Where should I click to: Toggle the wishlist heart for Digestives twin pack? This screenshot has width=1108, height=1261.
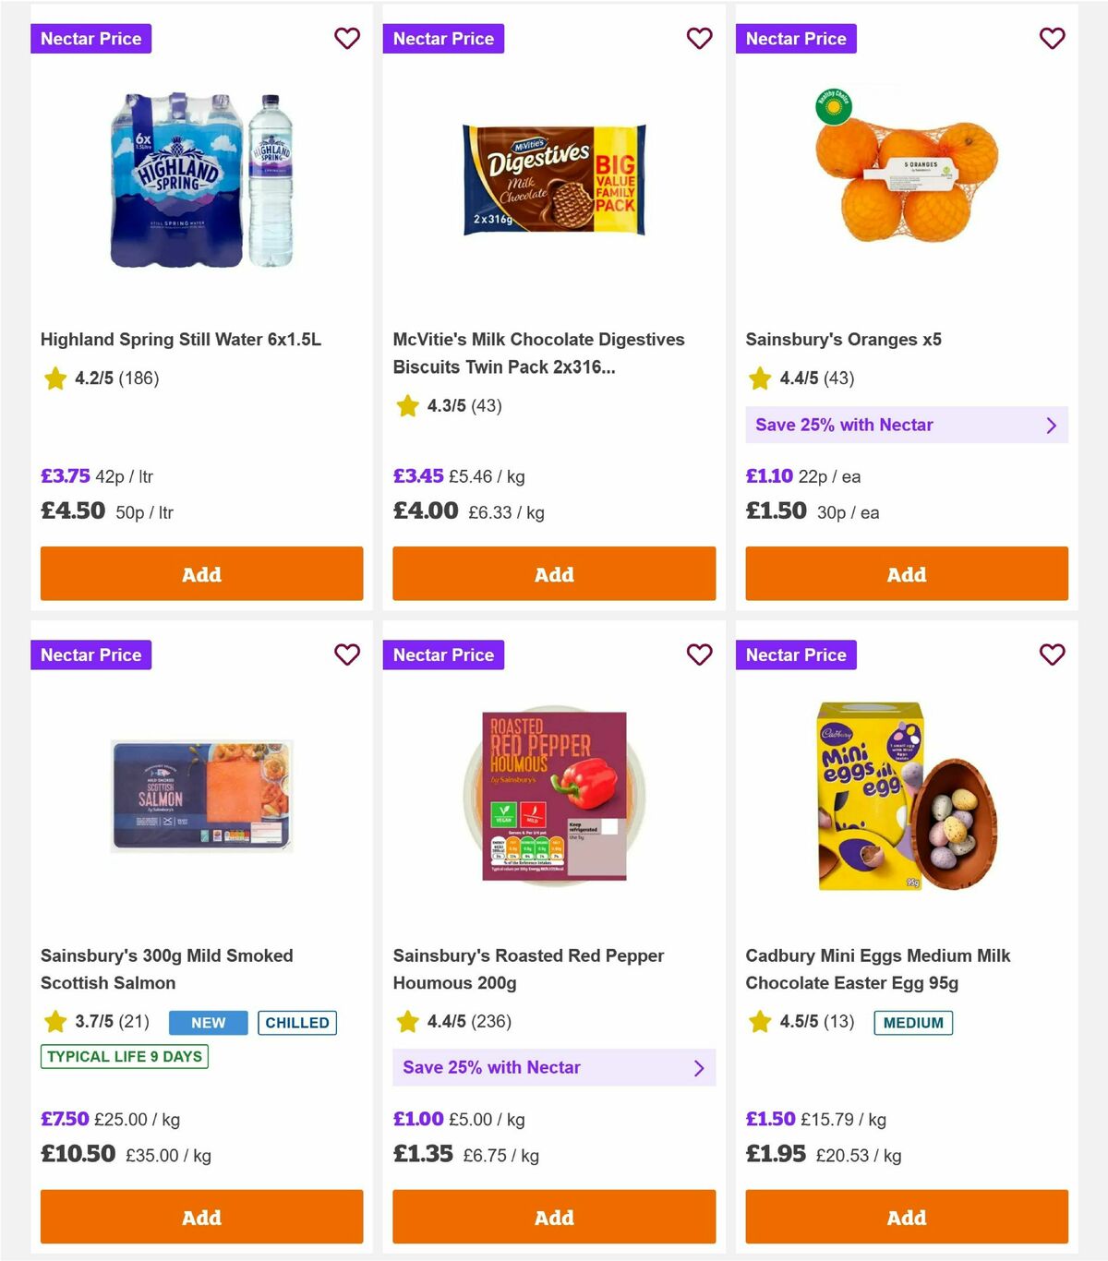(x=700, y=39)
